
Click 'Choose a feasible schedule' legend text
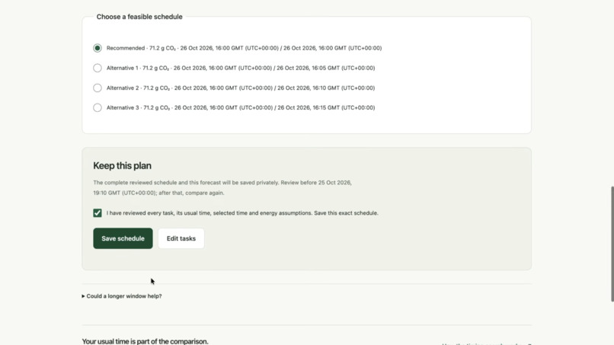[x=139, y=17]
